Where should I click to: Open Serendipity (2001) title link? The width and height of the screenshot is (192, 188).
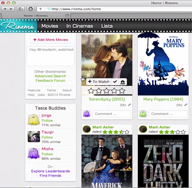pyautogui.click(x=107, y=99)
